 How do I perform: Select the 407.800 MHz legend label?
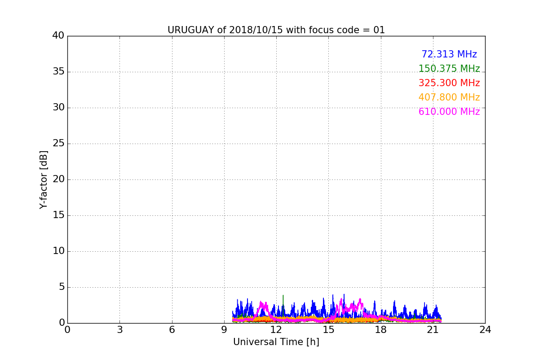(449, 97)
